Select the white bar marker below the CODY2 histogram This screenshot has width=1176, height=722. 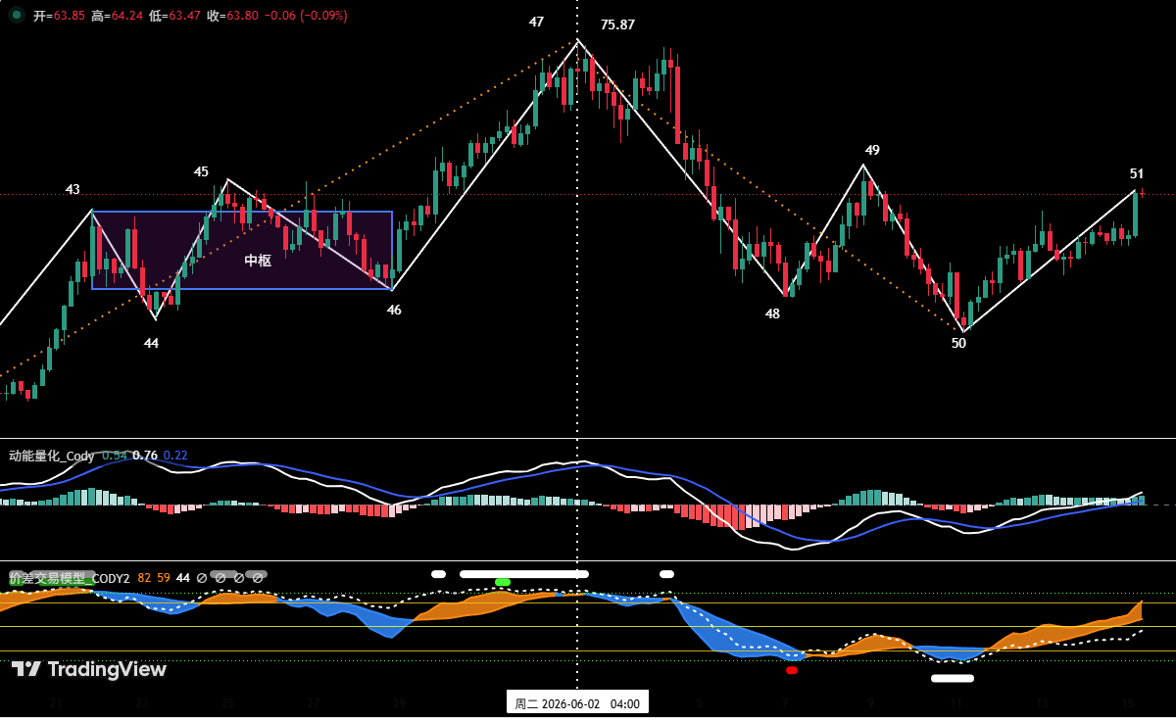click(953, 678)
